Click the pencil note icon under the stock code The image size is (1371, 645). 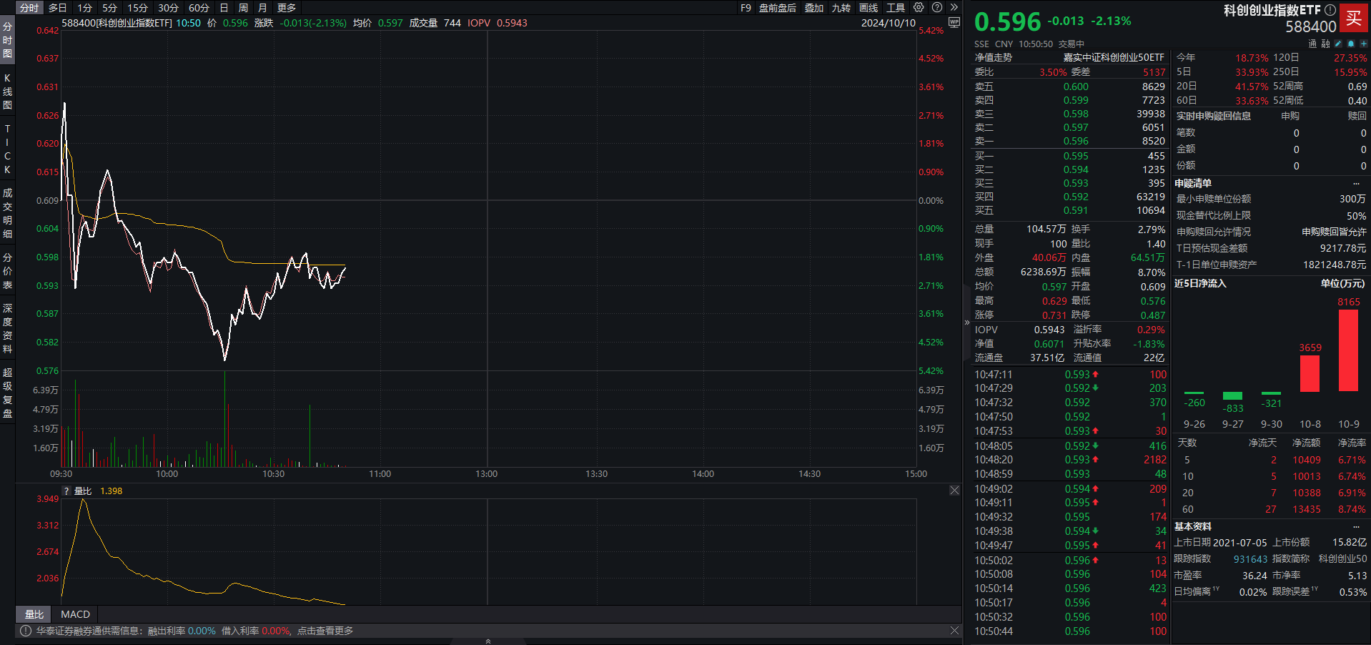click(x=1338, y=44)
